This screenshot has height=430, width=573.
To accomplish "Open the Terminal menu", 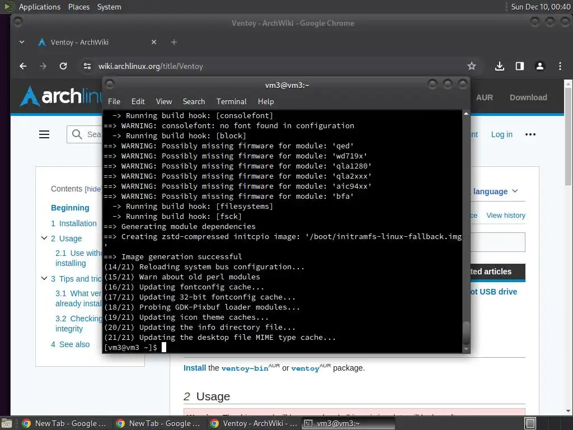I will pyautogui.click(x=231, y=102).
